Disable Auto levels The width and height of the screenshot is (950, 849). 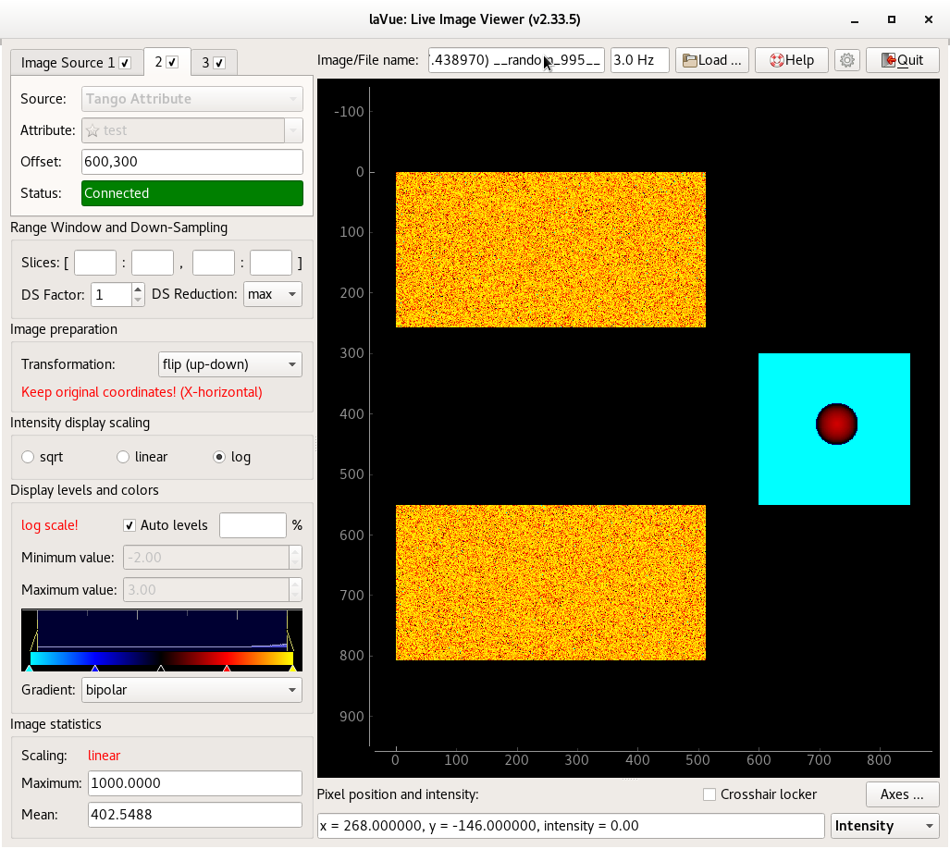click(129, 524)
